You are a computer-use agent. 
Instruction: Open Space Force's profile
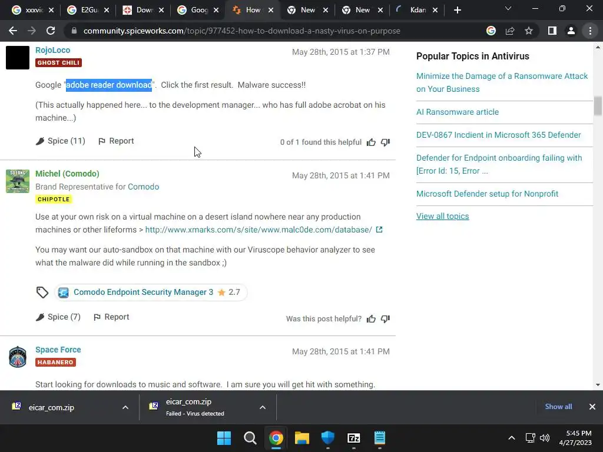[x=58, y=350]
